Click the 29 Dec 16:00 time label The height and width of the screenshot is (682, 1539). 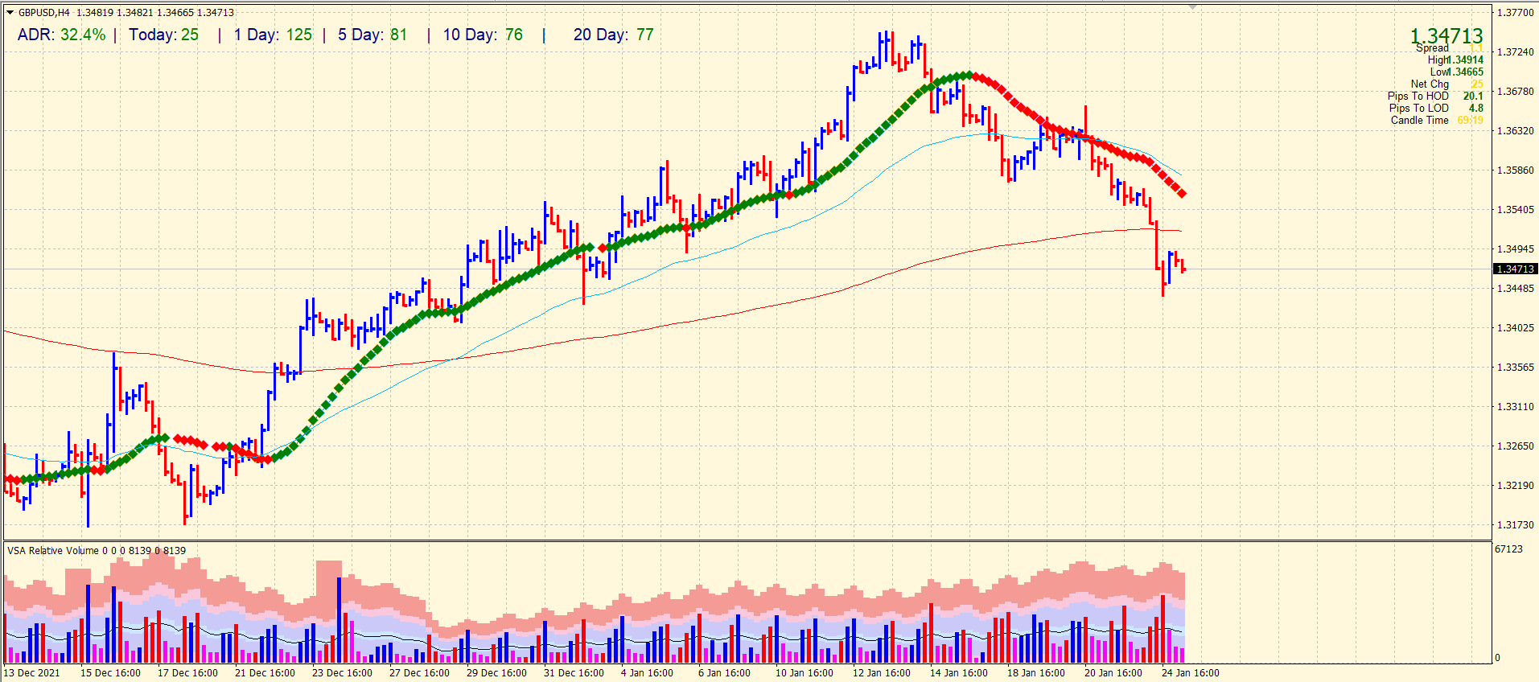click(496, 672)
